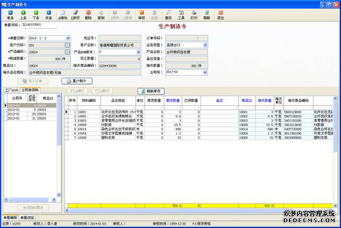
Task: Switch to the 单据浏览 bottom tab
Action: [x=28, y=217]
